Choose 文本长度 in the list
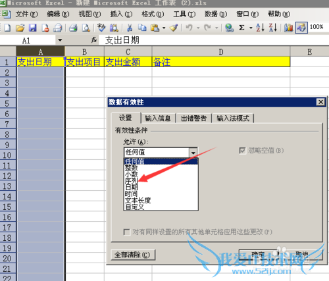 point(161,201)
